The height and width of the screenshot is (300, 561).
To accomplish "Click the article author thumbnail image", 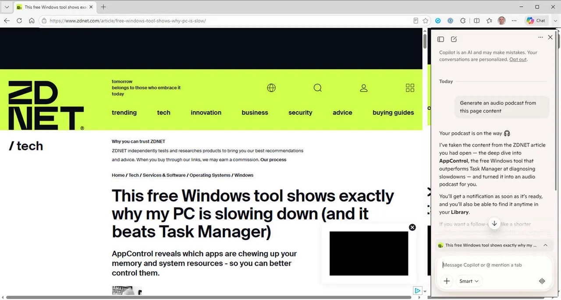I will point(127,290).
